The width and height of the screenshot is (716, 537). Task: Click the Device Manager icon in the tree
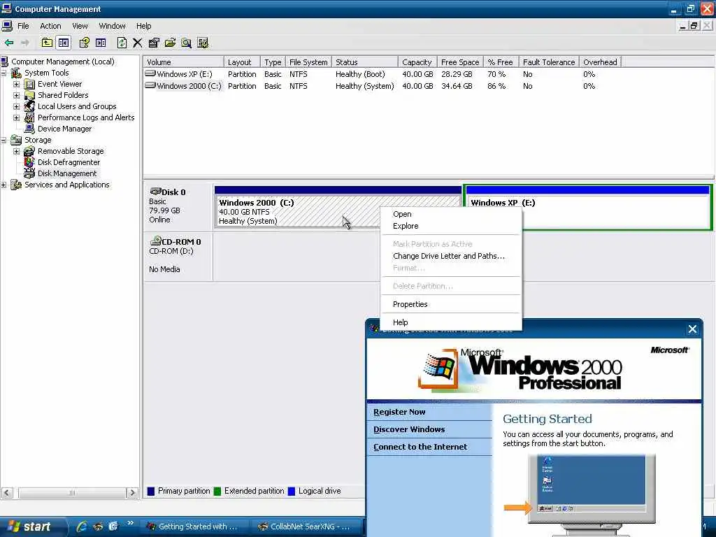(29, 129)
